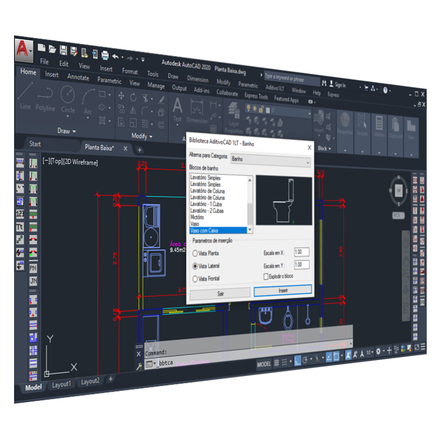Expand the Modify panel
This screenshot has height=439, width=439.
pos(142,136)
